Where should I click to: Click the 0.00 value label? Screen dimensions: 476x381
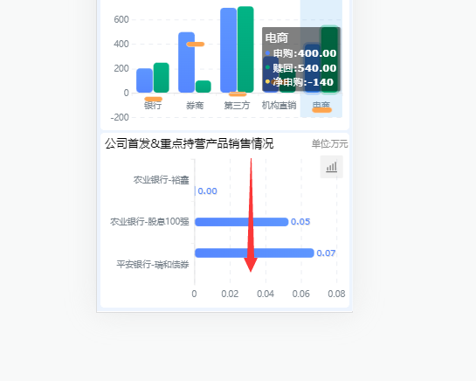tap(207, 191)
